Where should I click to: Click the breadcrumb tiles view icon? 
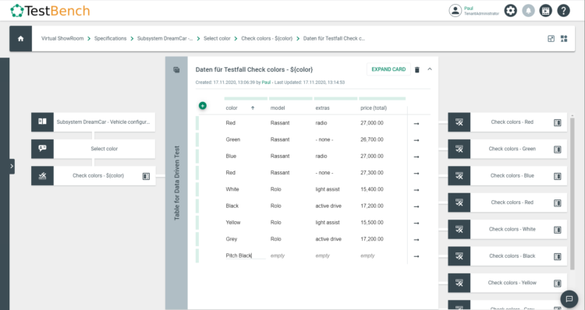pos(564,38)
